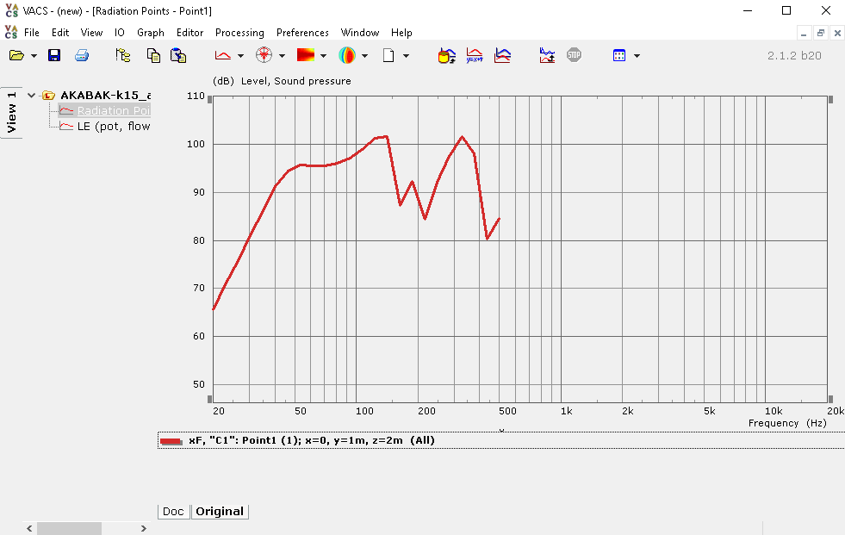Open the dropdown next to the blank page icon
845x535 pixels.
[x=406, y=56]
